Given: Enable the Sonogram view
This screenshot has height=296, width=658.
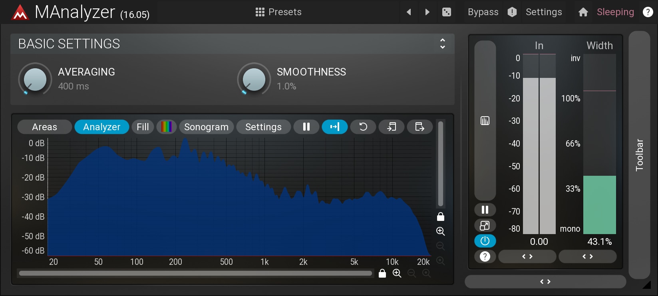Looking at the screenshot, I should [x=207, y=127].
